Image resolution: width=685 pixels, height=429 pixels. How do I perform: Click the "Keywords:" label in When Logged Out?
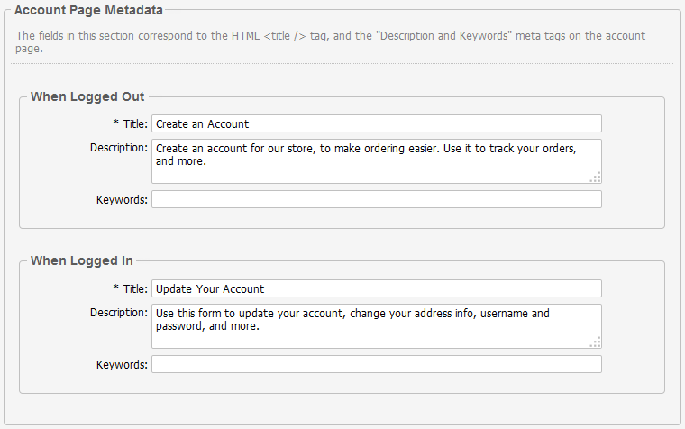coord(122,199)
